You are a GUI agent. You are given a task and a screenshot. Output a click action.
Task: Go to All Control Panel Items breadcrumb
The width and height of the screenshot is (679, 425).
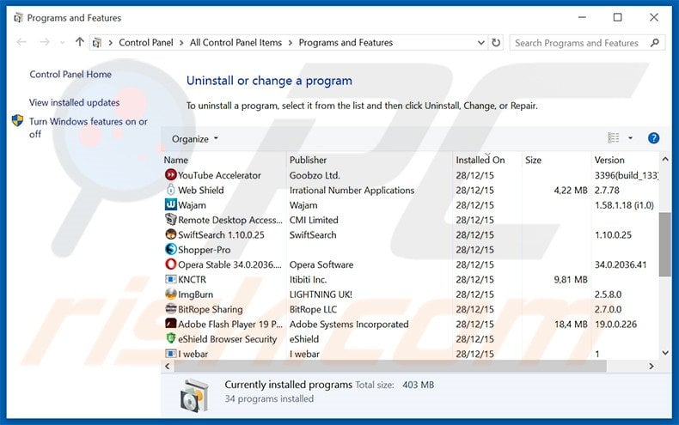tap(236, 42)
